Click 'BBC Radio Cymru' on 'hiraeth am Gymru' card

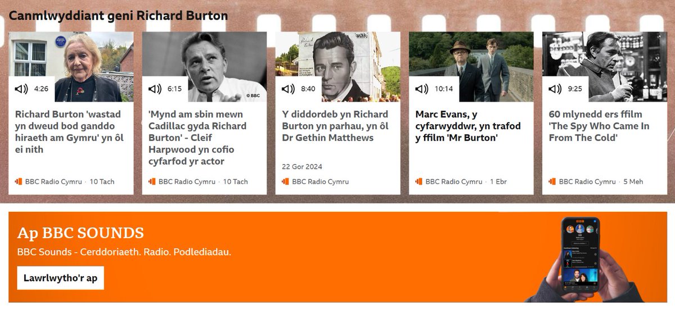point(54,181)
